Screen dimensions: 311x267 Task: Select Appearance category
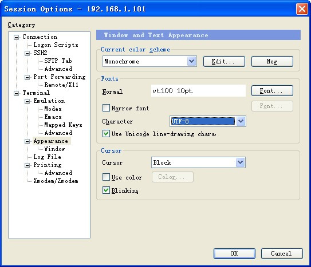click(x=51, y=141)
